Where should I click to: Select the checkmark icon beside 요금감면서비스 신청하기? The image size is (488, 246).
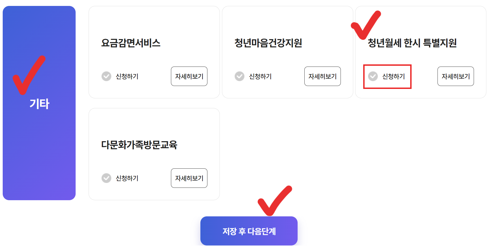click(106, 76)
